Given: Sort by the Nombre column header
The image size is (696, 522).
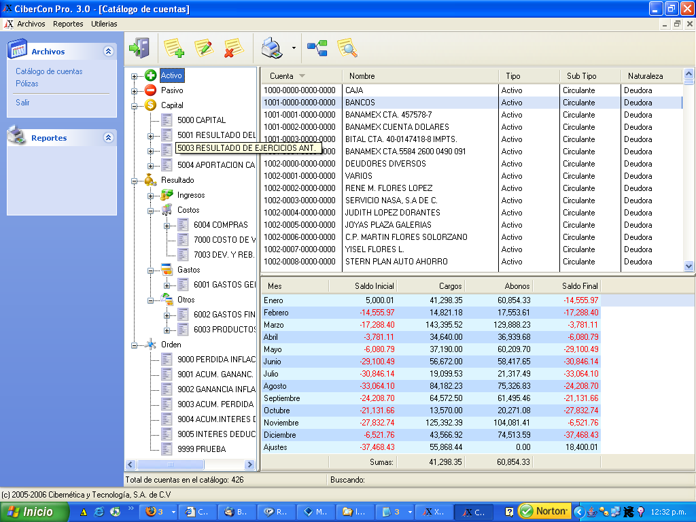Looking at the screenshot, I should pos(420,76).
